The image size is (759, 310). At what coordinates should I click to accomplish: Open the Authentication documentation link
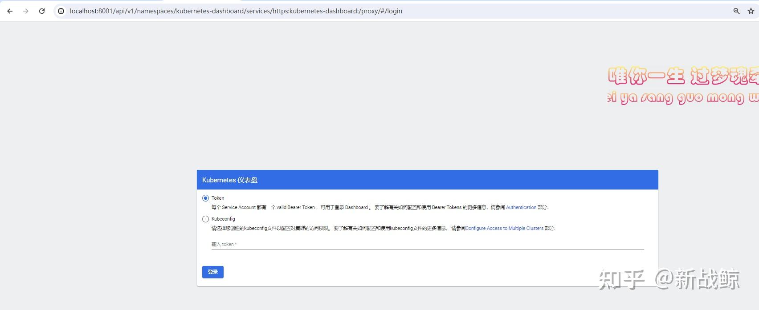[521, 207]
